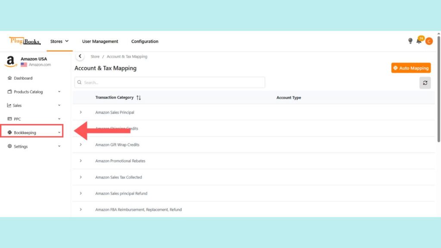Expand Amazon Gift Wrap Credits row
This screenshot has width=441, height=248.
tap(81, 145)
